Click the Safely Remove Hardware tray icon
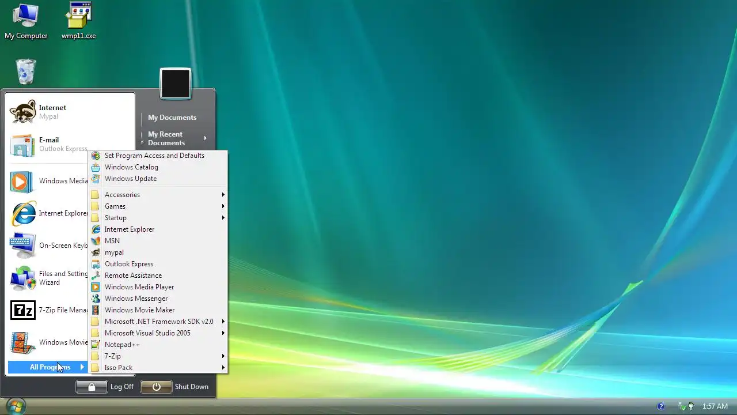The width and height of the screenshot is (737, 415). click(681, 406)
